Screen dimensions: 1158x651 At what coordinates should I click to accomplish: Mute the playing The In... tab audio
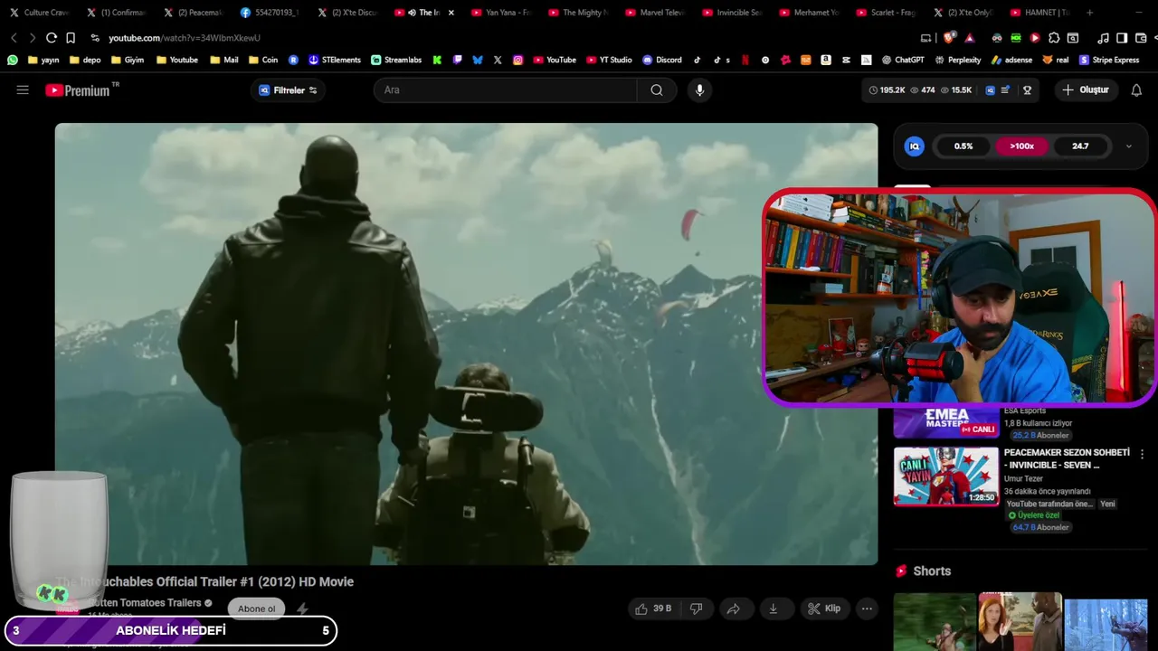412,13
